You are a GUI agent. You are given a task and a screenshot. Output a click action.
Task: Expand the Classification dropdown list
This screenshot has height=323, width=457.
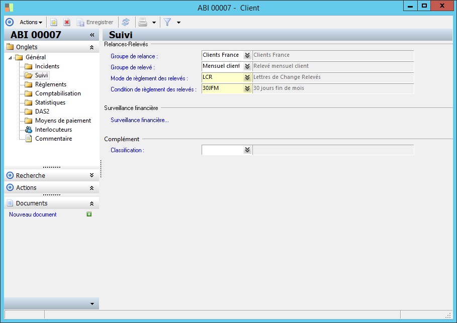[x=247, y=150]
